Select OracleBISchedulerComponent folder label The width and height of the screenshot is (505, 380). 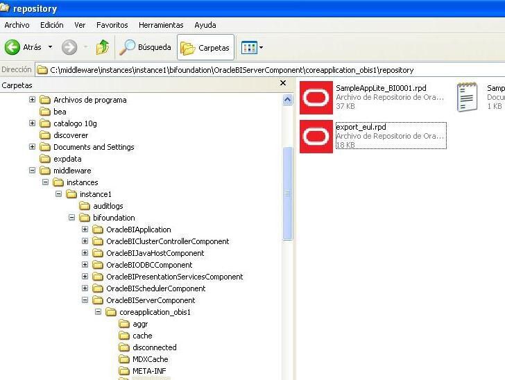pyautogui.click(x=156, y=288)
